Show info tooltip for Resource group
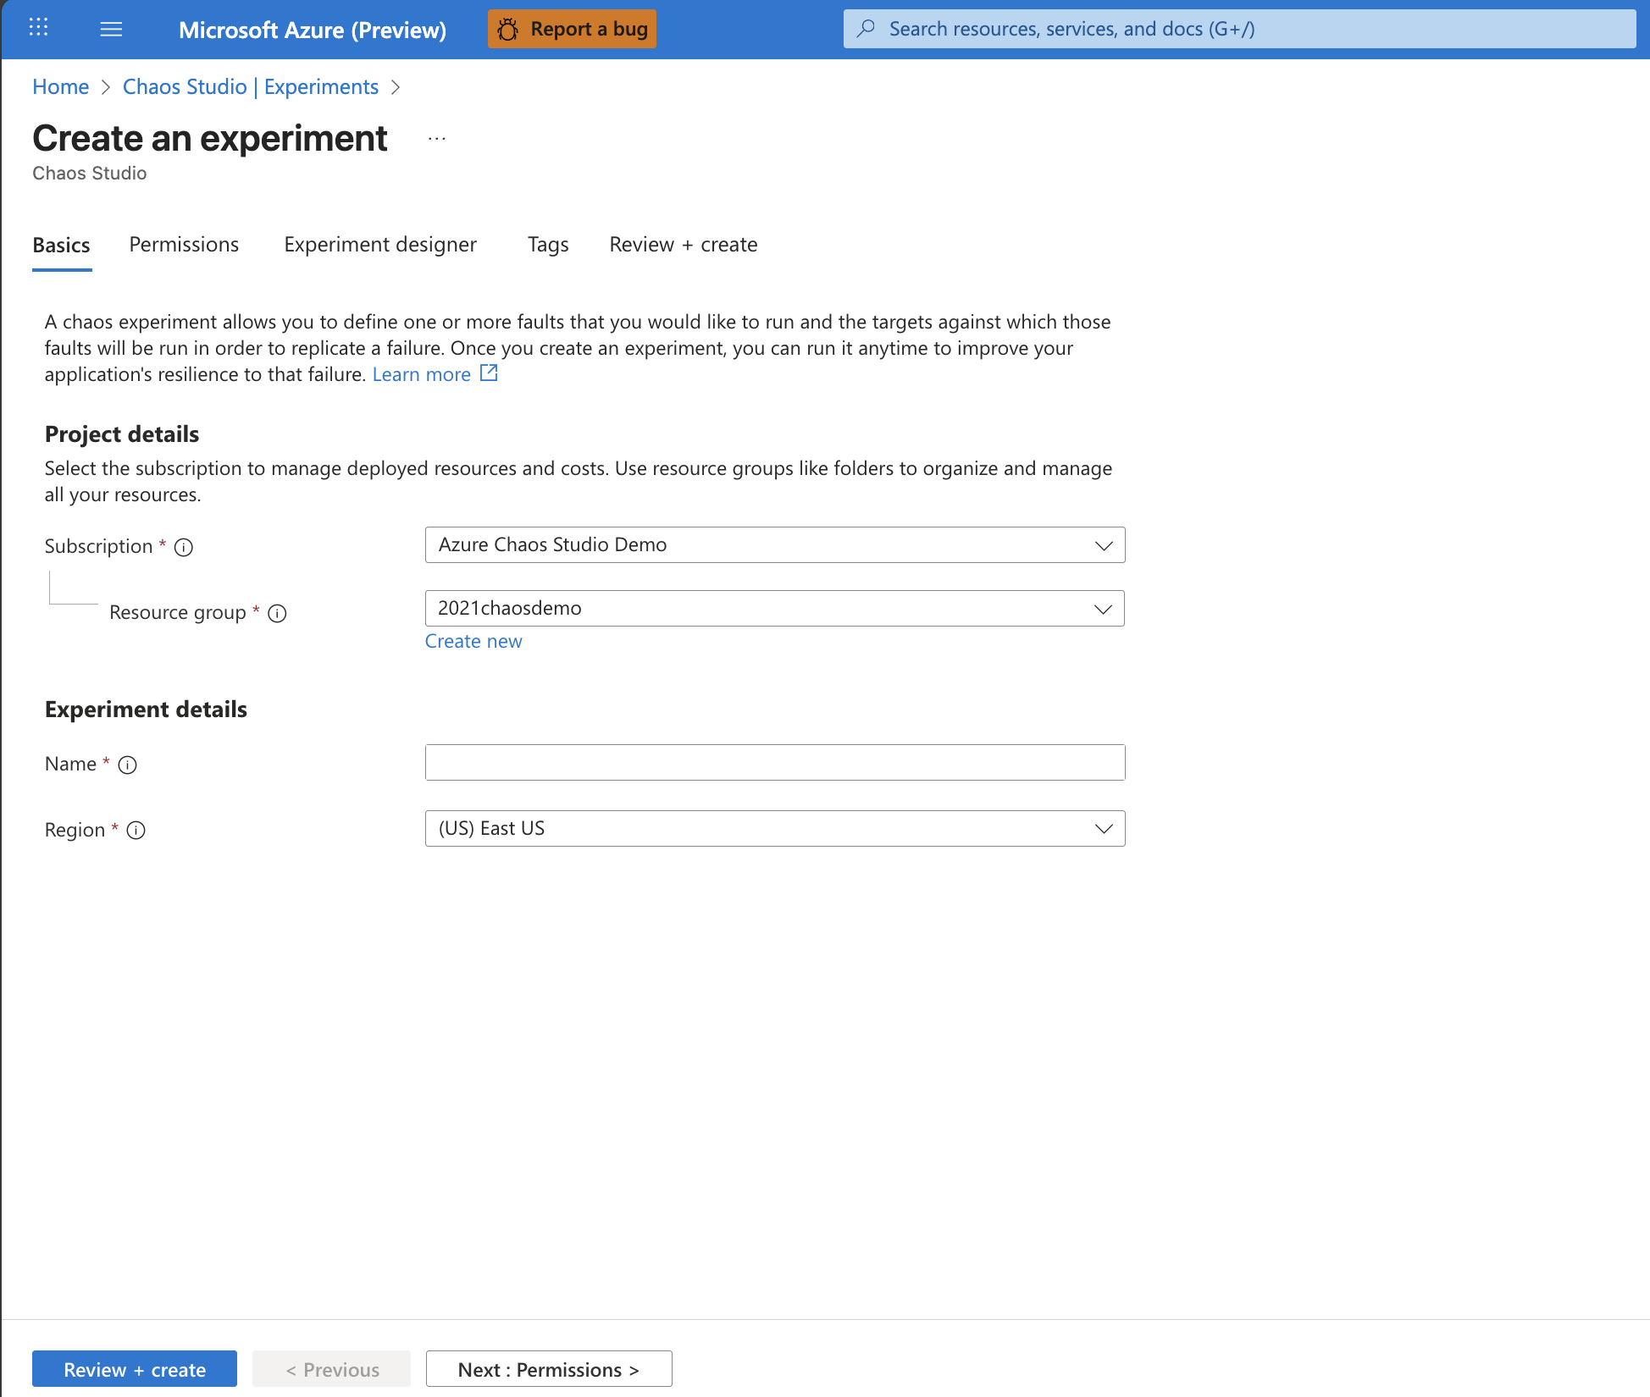The image size is (1650, 1397). tap(277, 613)
